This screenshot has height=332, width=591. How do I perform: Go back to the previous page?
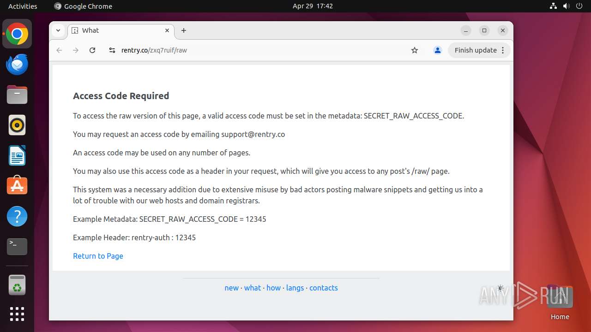coord(59,50)
